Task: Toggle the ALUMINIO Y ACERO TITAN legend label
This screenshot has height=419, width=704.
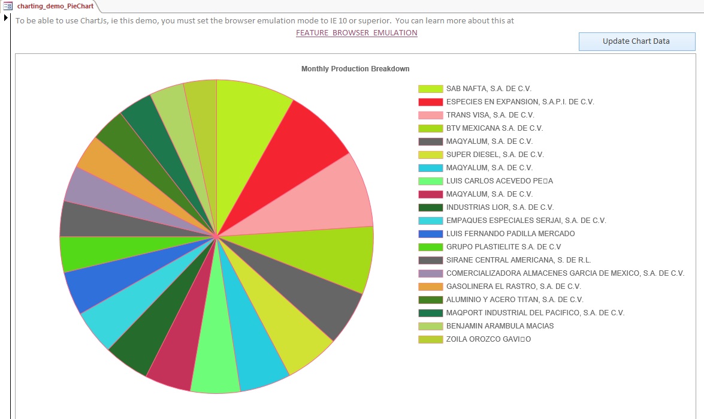Action: [515, 300]
